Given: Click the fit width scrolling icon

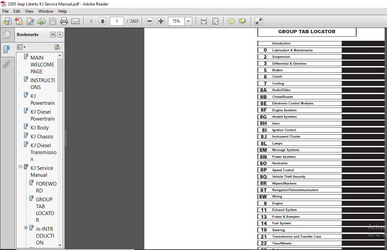Looking at the screenshot, I should pyautogui.click(x=204, y=21).
